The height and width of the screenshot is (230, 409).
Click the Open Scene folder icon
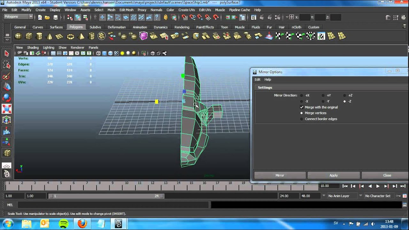point(47,18)
